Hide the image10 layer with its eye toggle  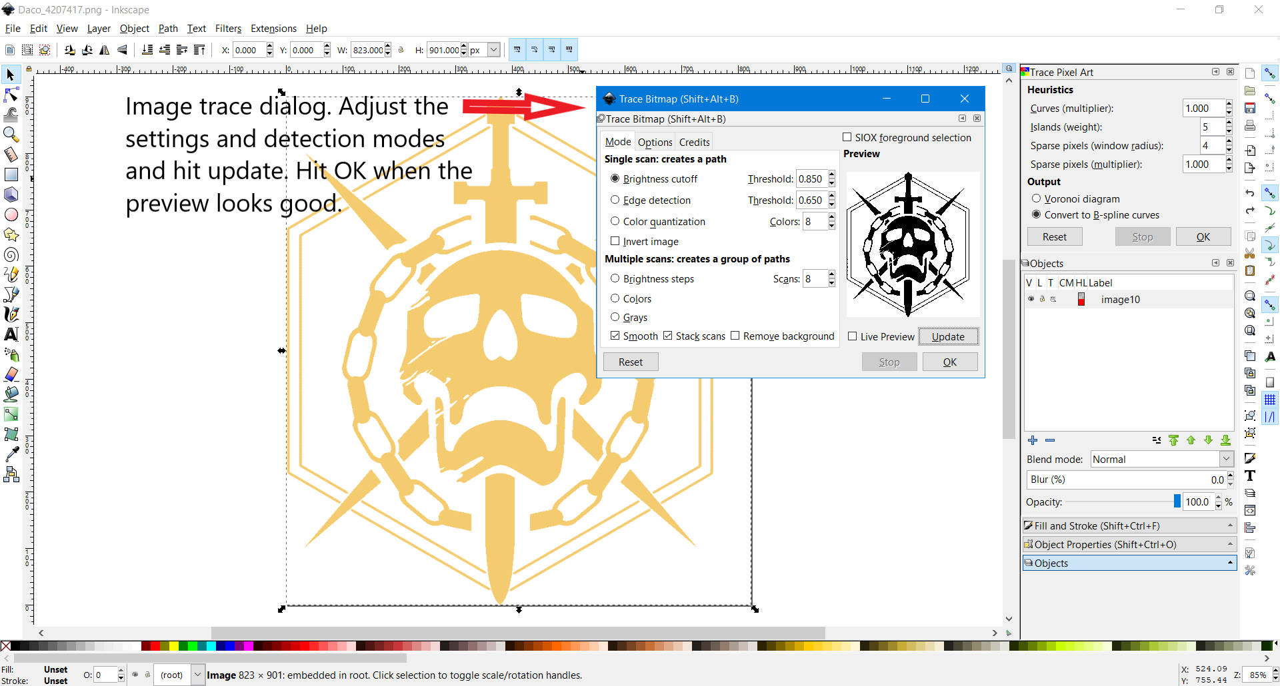click(1030, 299)
